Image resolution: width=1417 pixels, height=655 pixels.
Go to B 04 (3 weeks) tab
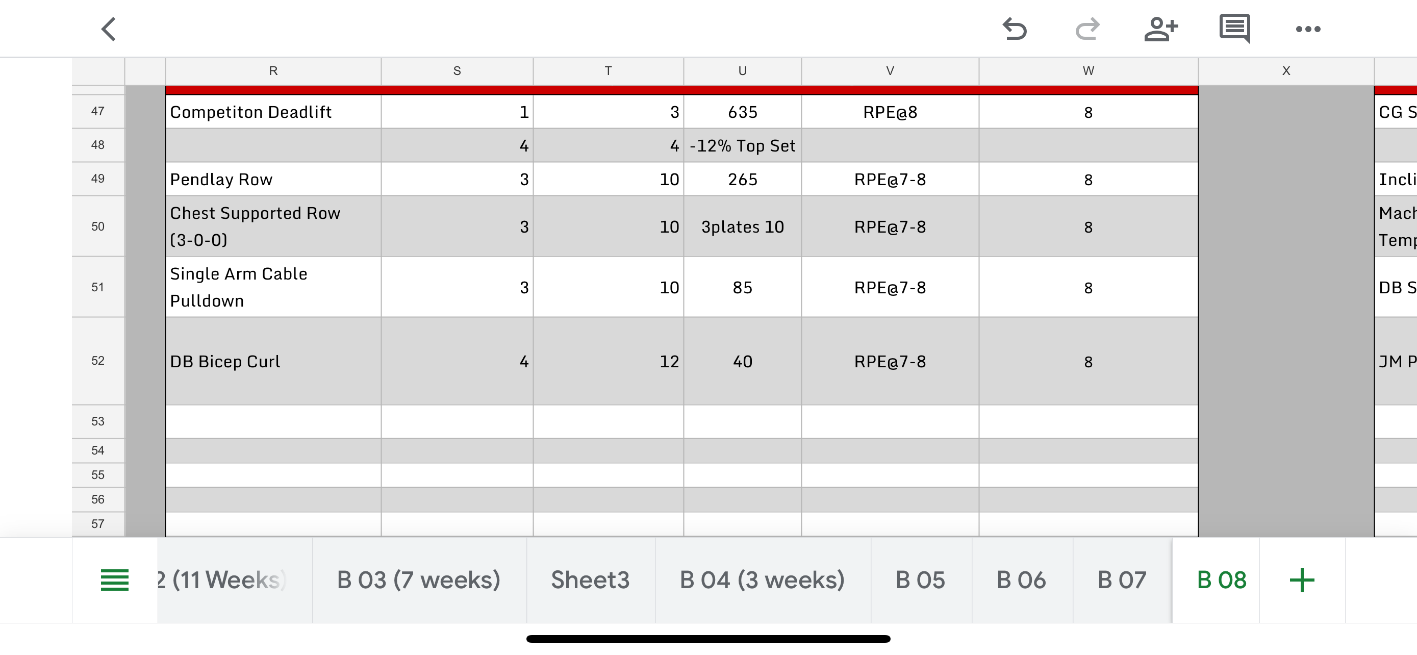762,580
